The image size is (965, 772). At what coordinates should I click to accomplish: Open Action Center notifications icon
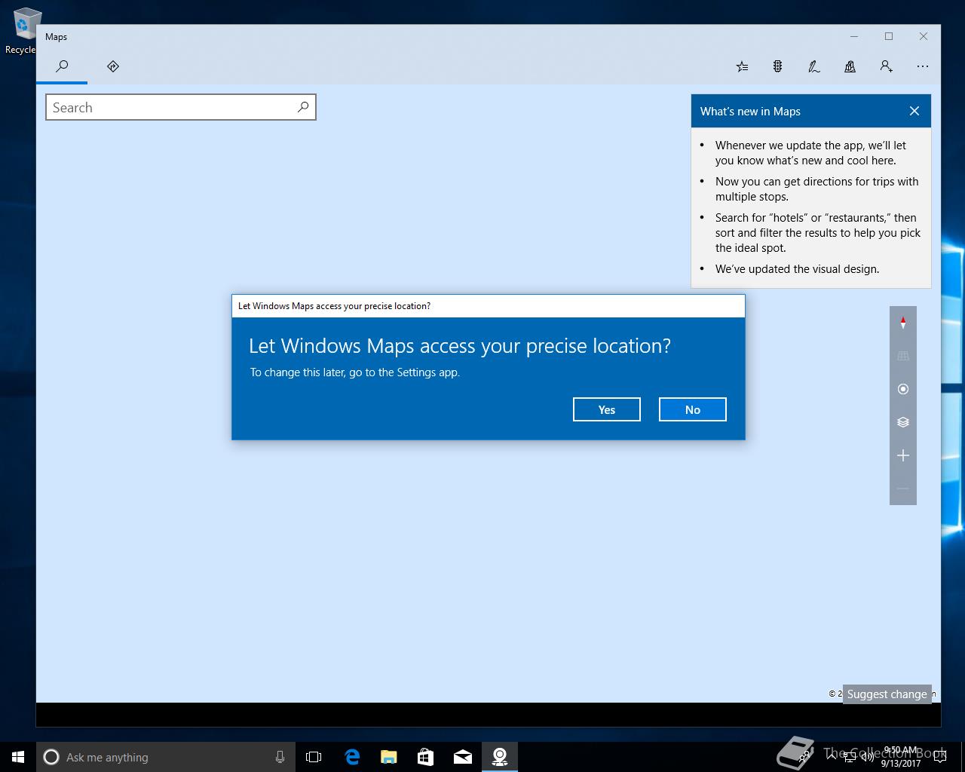(x=939, y=757)
